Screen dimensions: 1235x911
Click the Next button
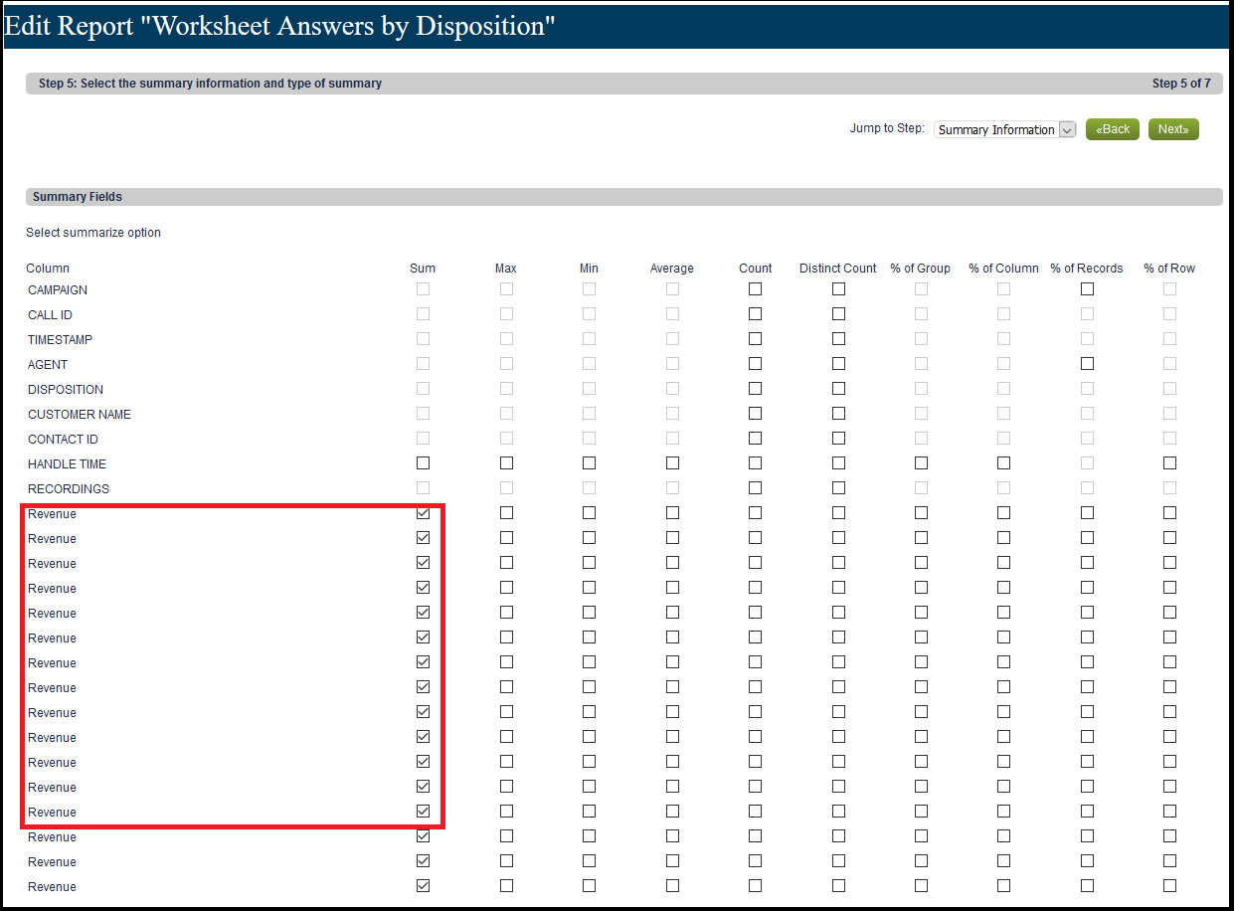pos(1173,128)
